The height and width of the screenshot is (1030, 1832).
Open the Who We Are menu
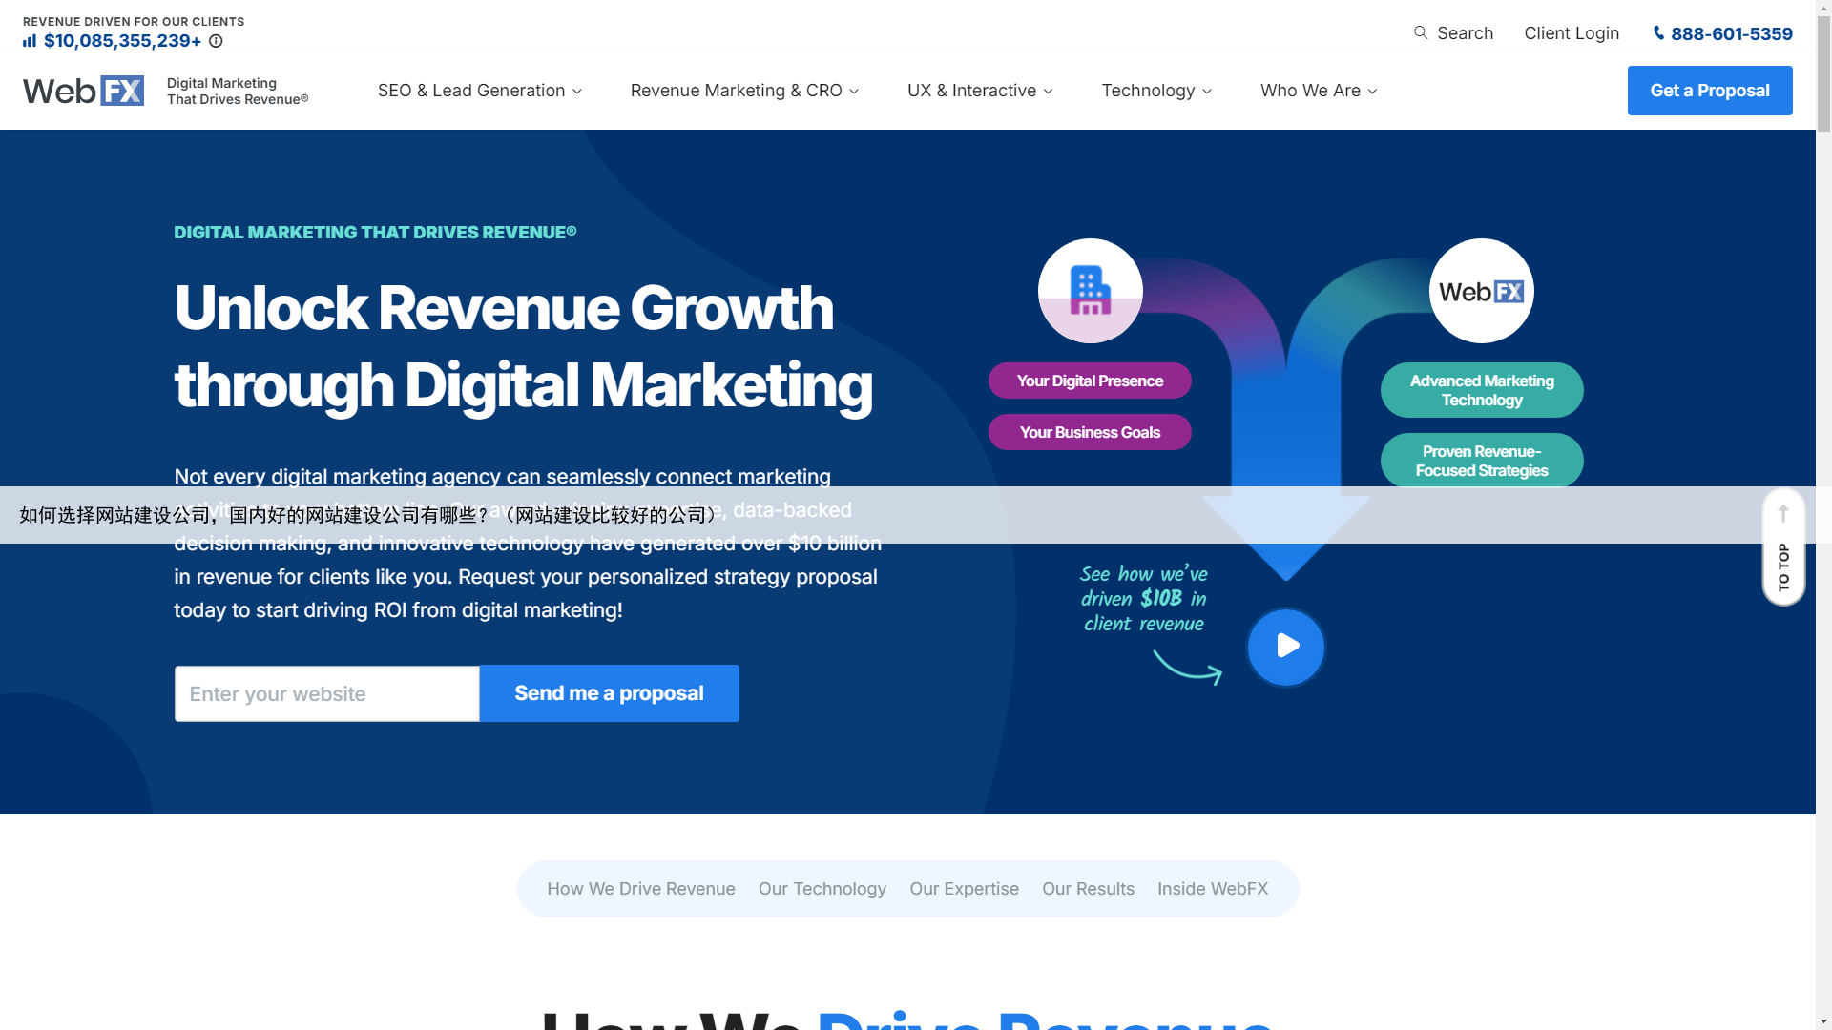[1319, 91]
